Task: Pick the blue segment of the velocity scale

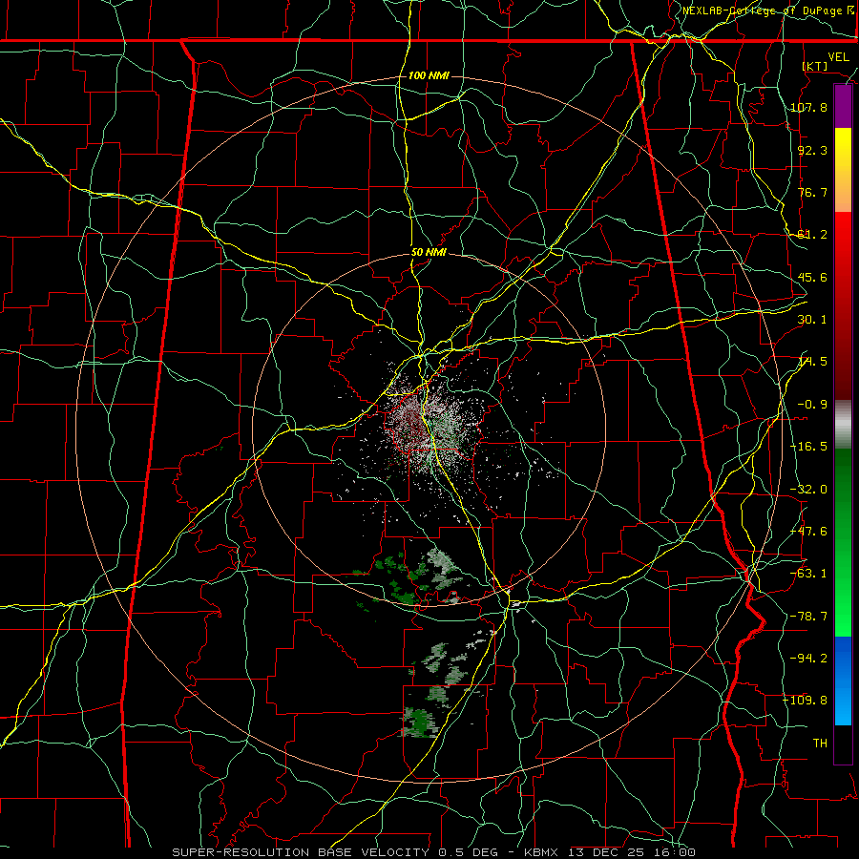Action: coord(843,681)
